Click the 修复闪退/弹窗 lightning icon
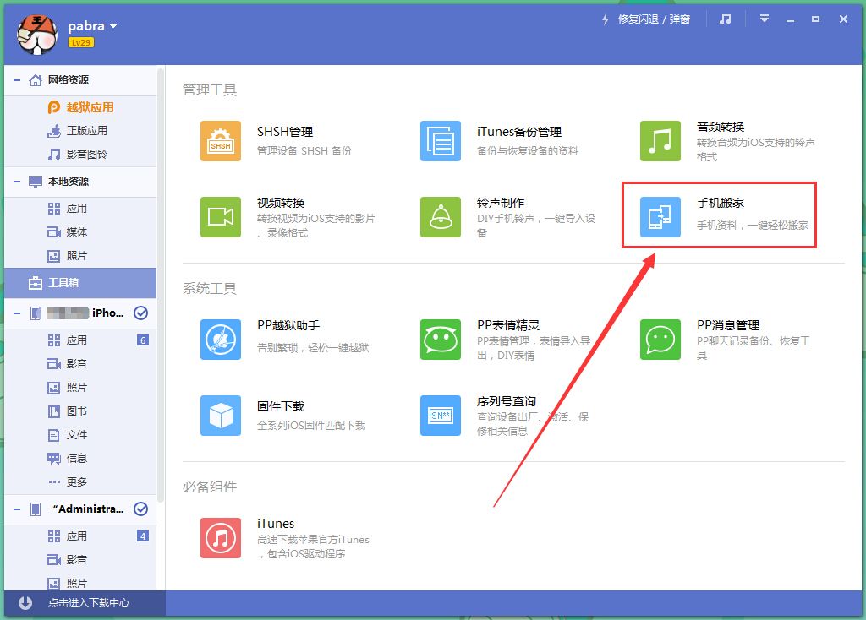The width and height of the screenshot is (866, 620). tap(606, 19)
